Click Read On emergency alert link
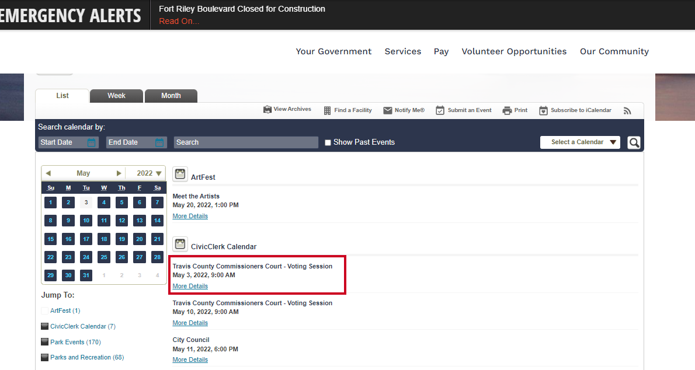 coord(179,21)
